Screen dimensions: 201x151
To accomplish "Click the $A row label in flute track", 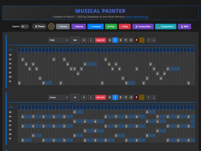I will (x=10, y=59).
